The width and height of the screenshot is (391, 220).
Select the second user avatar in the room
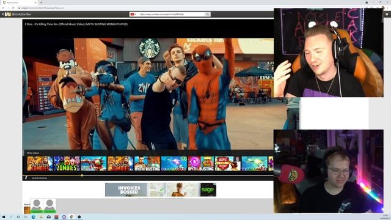point(49,206)
